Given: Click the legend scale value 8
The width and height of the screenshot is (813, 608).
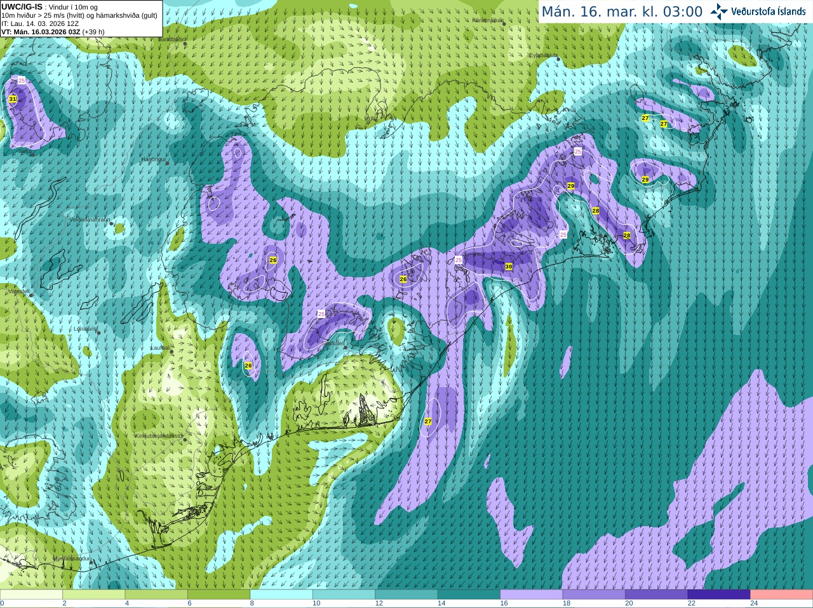Looking at the screenshot, I should click(252, 604).
